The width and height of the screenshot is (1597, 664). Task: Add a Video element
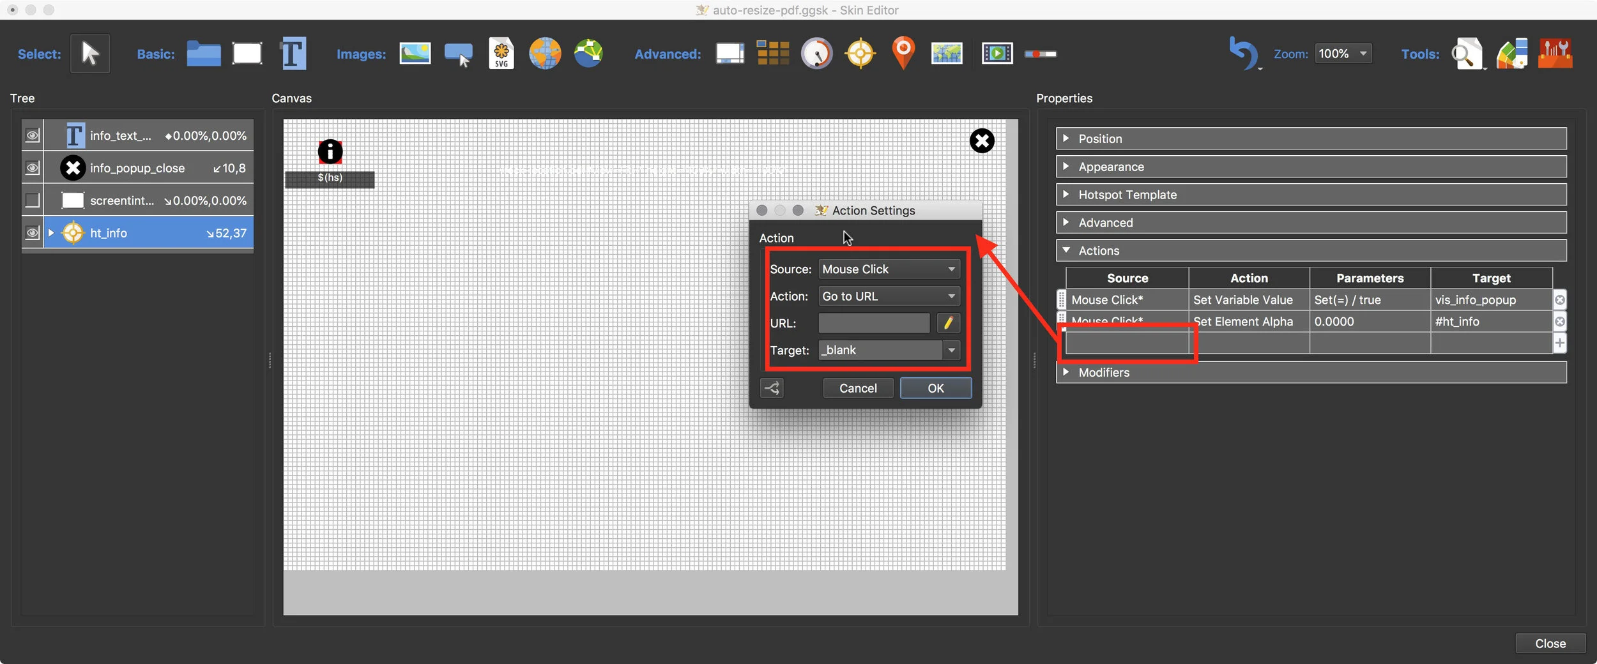pos(997,54)
